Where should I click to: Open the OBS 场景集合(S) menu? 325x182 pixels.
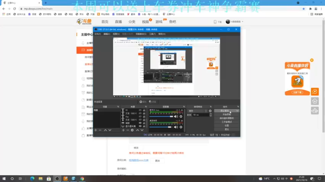click(x=141, y=34)
